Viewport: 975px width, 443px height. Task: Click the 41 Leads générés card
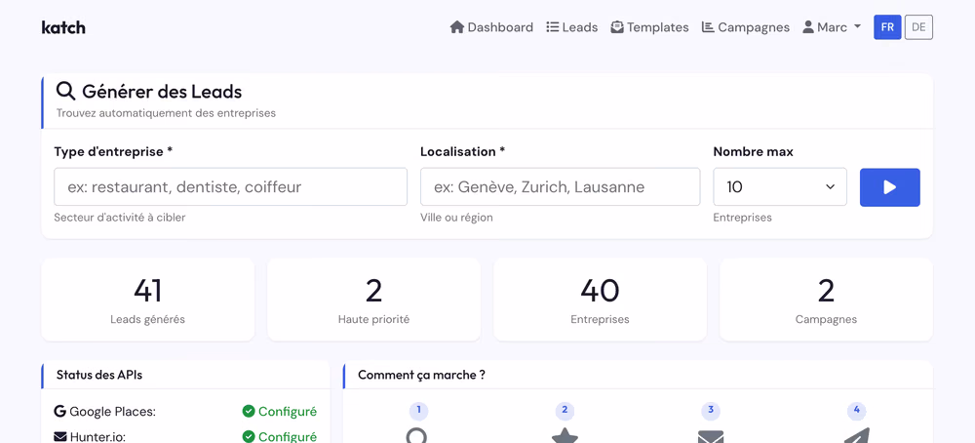148,300
